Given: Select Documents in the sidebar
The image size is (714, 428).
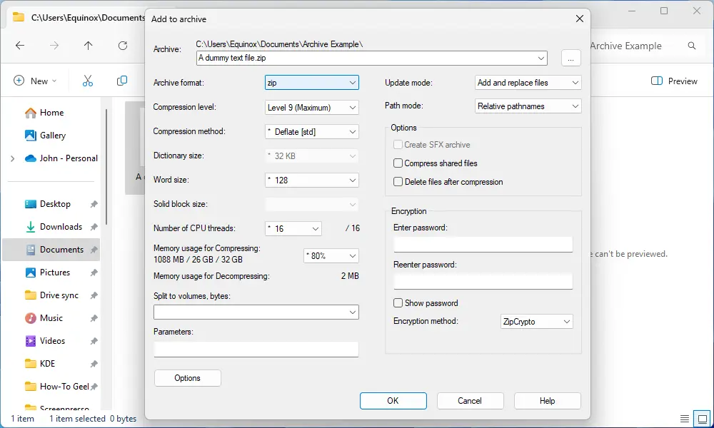Looking at the screenshot, I should click(x=51, y=249).
